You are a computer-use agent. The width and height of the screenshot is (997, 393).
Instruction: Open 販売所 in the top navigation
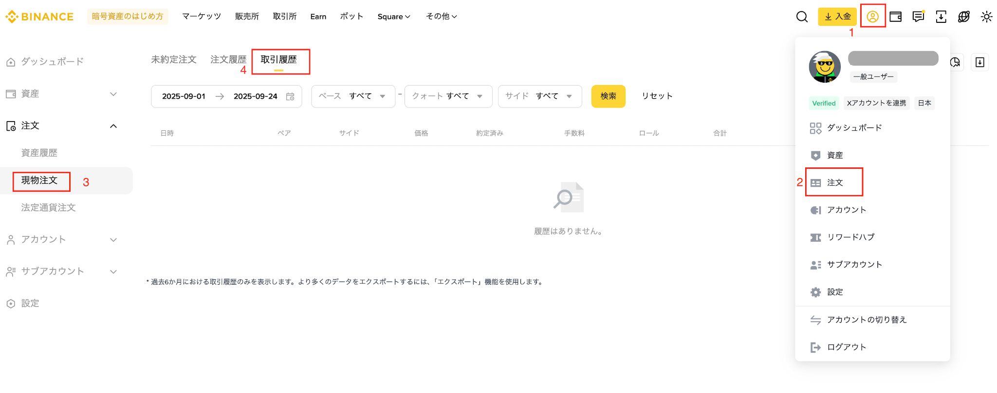247,17
